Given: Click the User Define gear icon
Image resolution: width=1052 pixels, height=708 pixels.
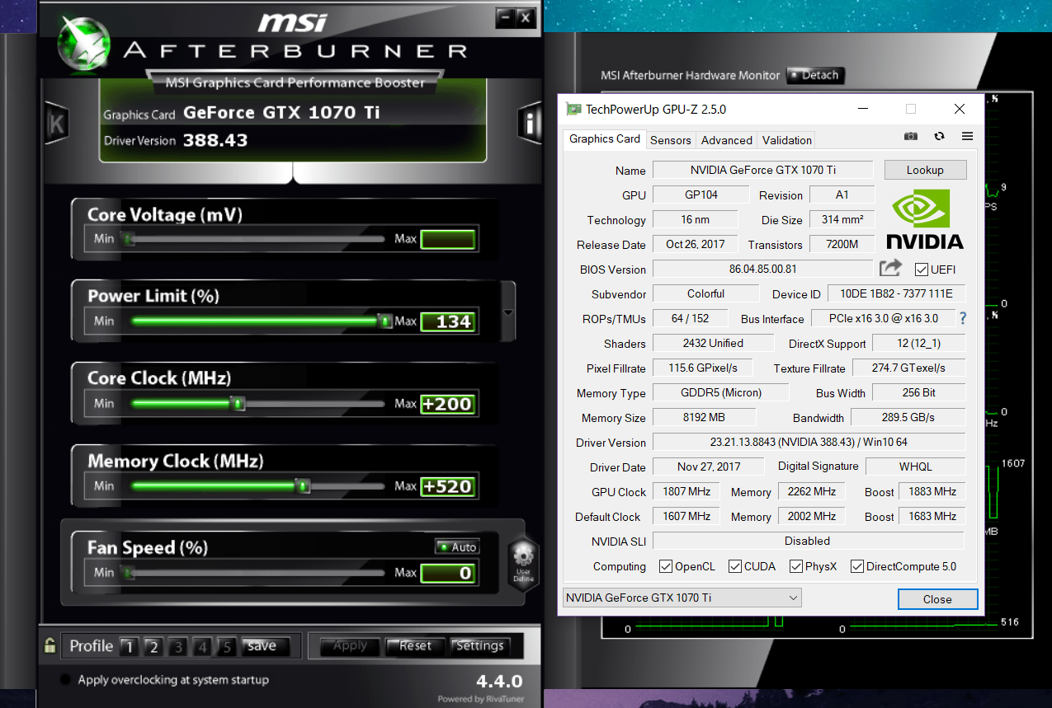Looking at the screenshot, I should pyautogui.click(x=524, y=562).
